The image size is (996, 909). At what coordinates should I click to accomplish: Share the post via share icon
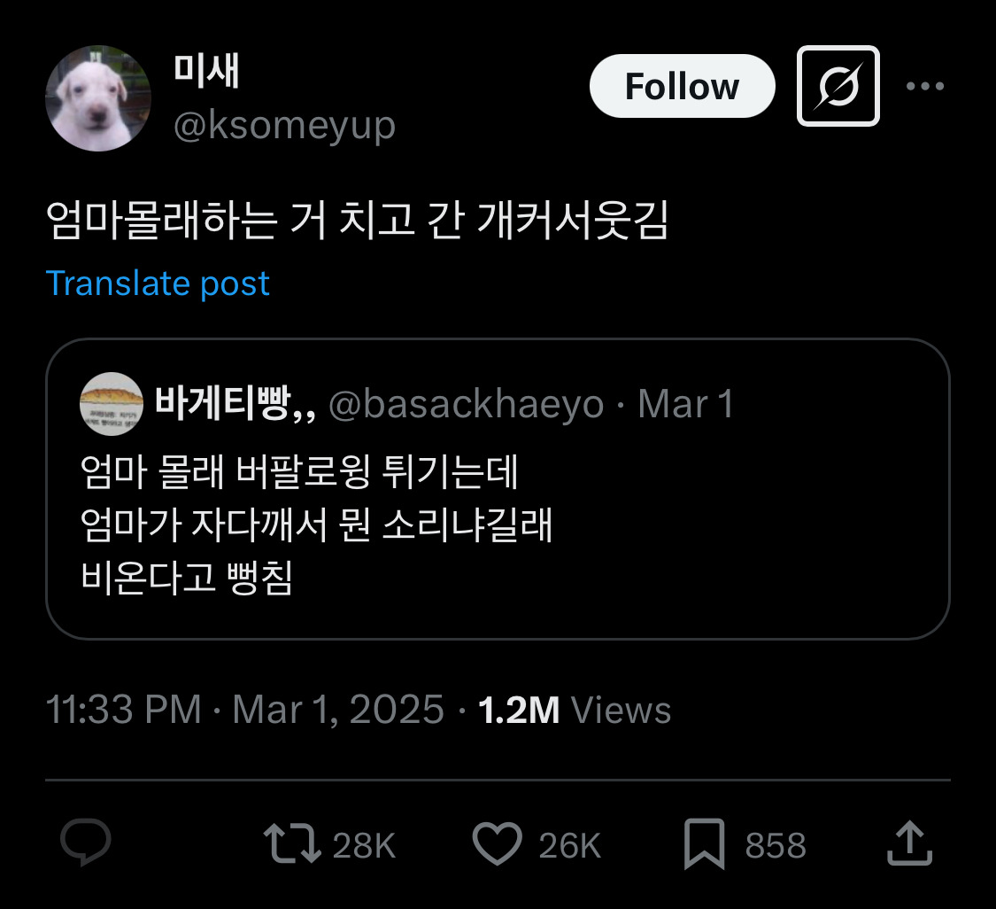tap(911, 844)
